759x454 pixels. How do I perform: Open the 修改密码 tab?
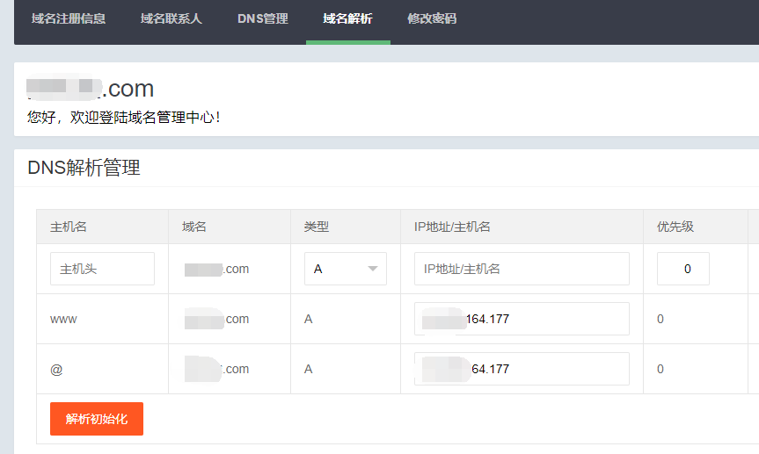point(432,18)
